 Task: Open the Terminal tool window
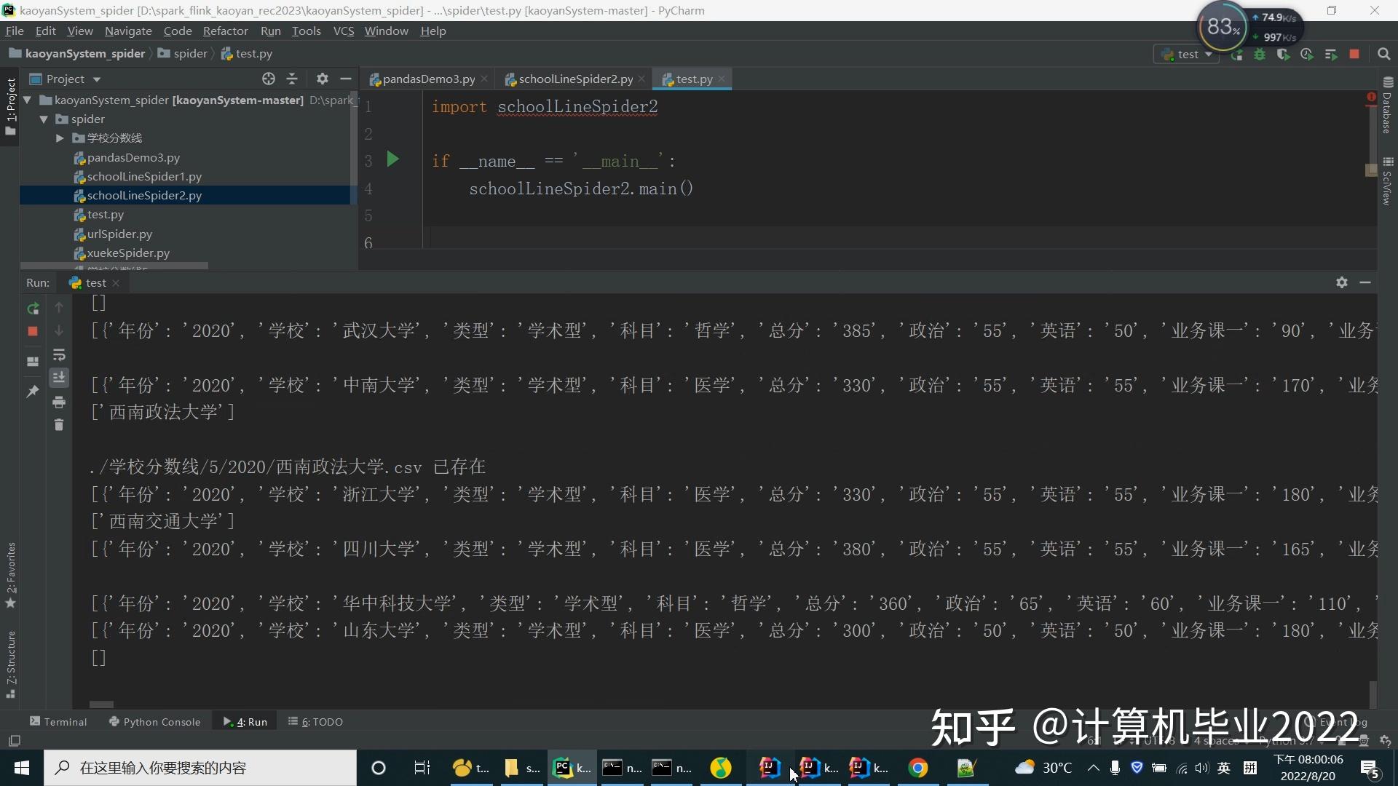tap(58, 722)
